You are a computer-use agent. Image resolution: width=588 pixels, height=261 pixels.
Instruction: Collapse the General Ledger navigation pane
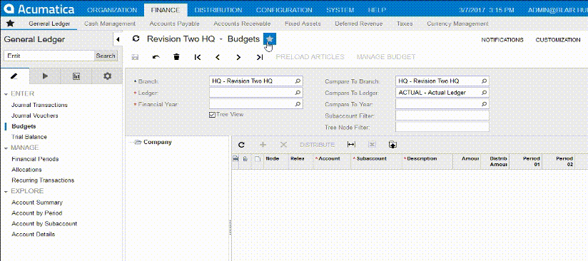click(118, 39)
